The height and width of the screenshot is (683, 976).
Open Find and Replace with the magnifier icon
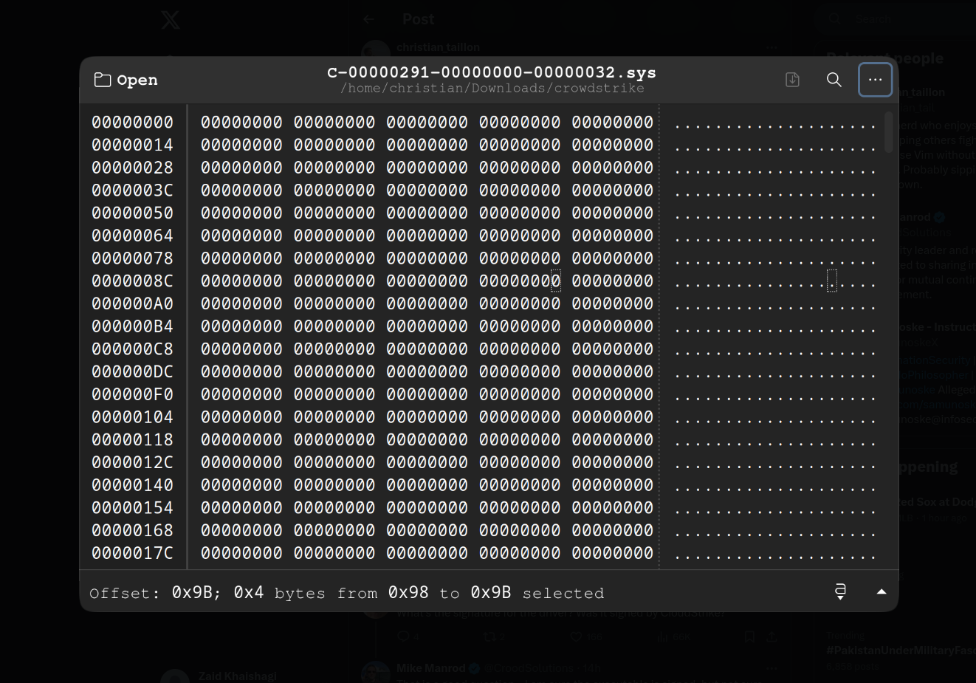[x=834, y=79]
